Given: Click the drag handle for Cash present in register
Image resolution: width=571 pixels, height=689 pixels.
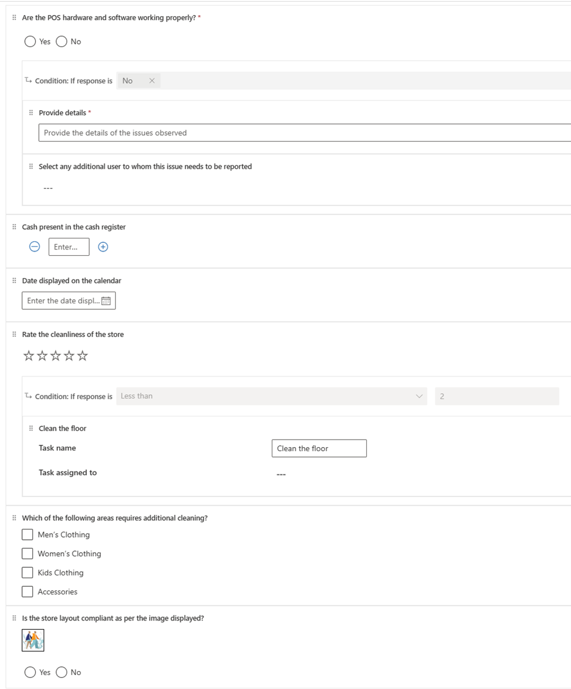Looking at the screenshot, I should pos(14,227).
